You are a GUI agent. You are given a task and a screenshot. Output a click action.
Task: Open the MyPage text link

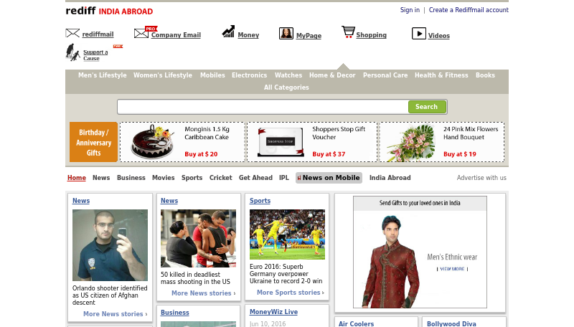click(x=309, y=35)
